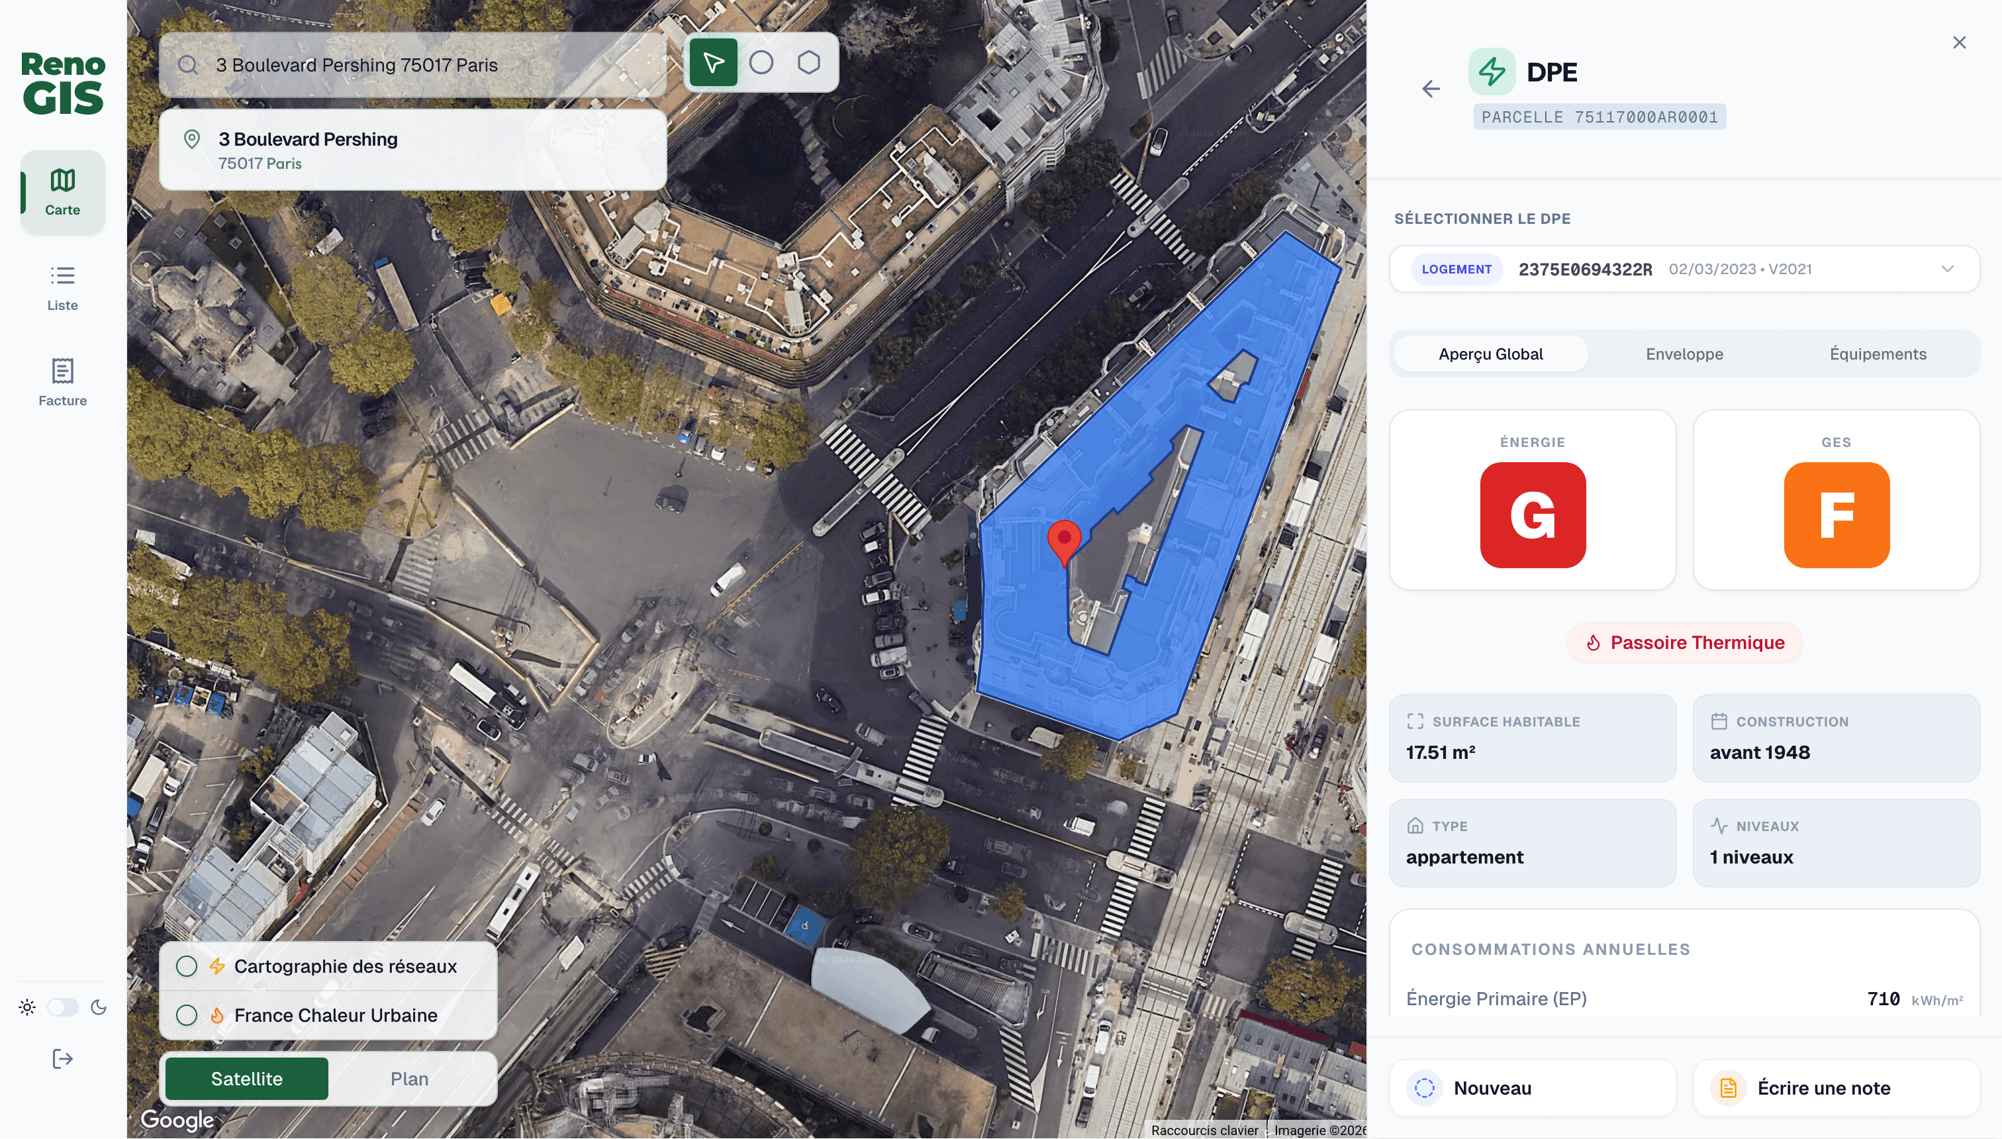The width and height of the screenshot is (2002, 1139).
Task: Switch to the Équipements tab
Action: pyautogui.click(x=1877, y=354)
